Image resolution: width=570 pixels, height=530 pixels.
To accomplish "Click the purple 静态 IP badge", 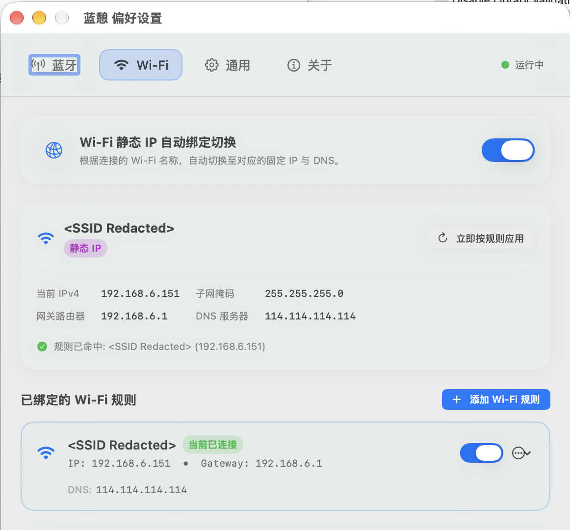I will [85, 248].
